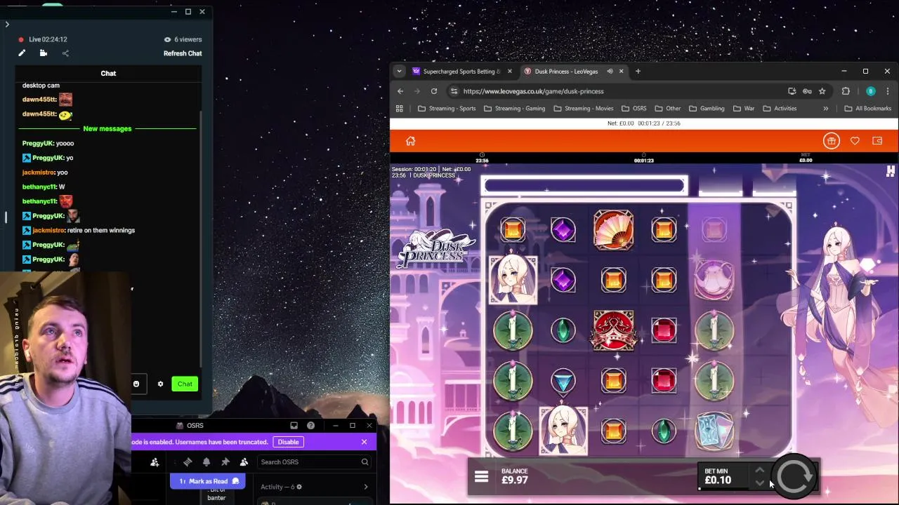The image size is (899, 505).
Task: Click the share icon in stream window
Action: point(65,53)
